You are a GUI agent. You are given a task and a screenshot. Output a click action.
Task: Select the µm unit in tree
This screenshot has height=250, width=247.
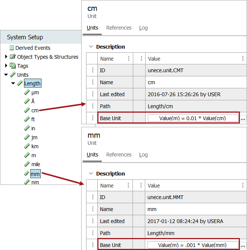point(35,93)
